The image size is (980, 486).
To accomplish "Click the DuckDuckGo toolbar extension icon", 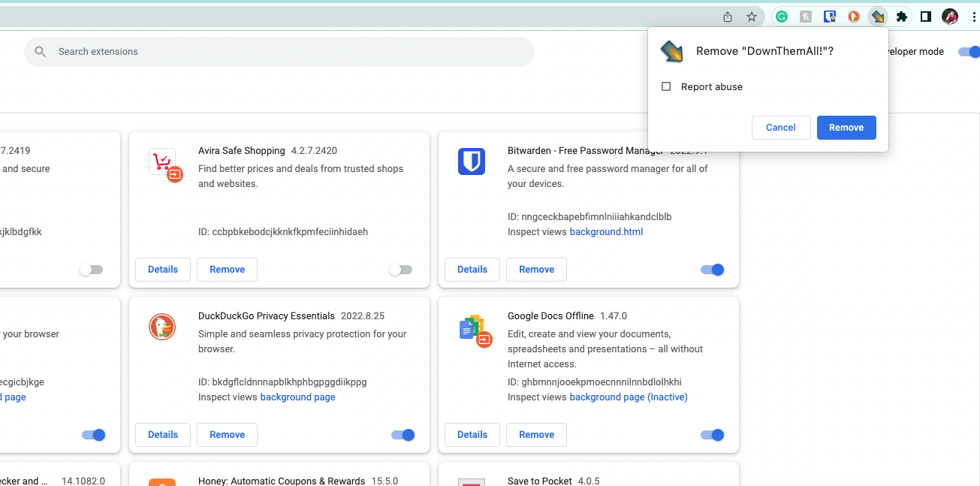I will (x=854, y=17).
